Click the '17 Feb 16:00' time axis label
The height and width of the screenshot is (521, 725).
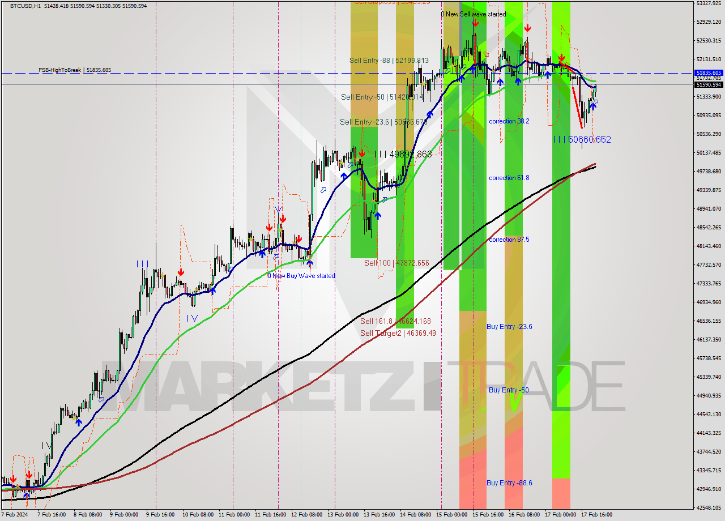pos(596,515)
